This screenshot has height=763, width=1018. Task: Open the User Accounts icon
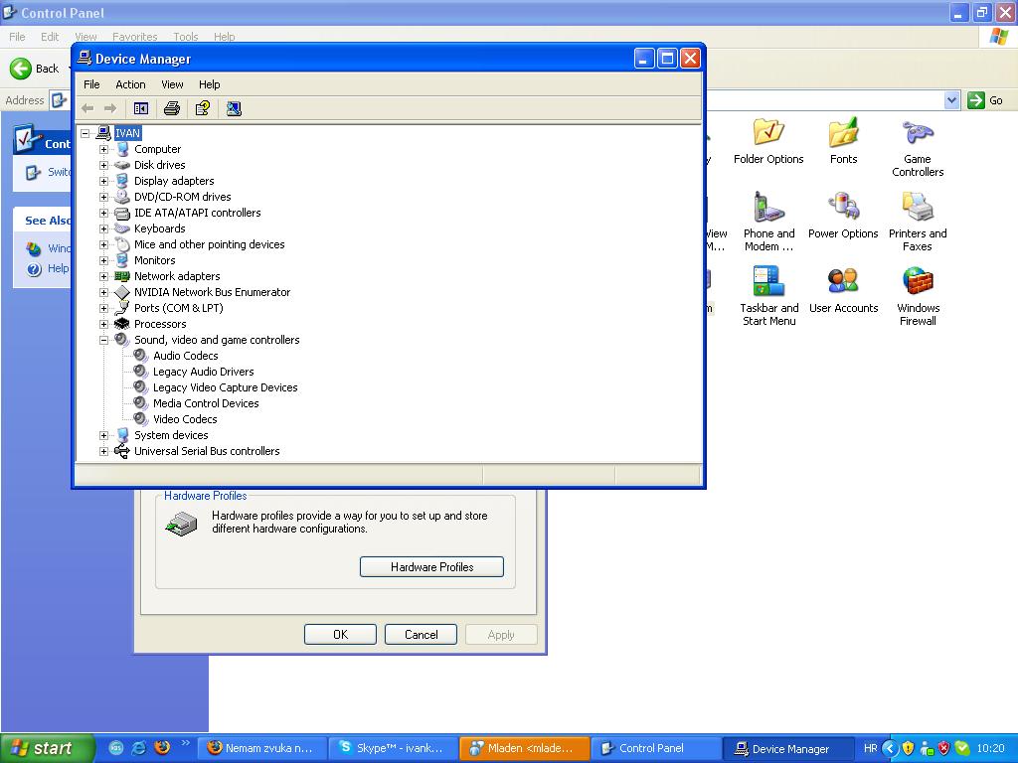point(843,290)
